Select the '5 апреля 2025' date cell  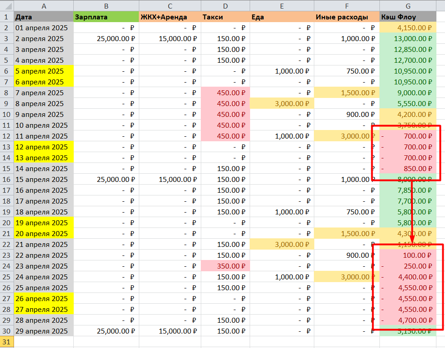tap(44, 71)
